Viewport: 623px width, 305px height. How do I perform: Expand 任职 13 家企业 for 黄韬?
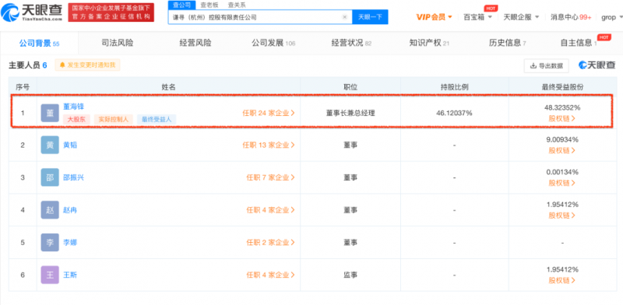click(x=269, y=145)
